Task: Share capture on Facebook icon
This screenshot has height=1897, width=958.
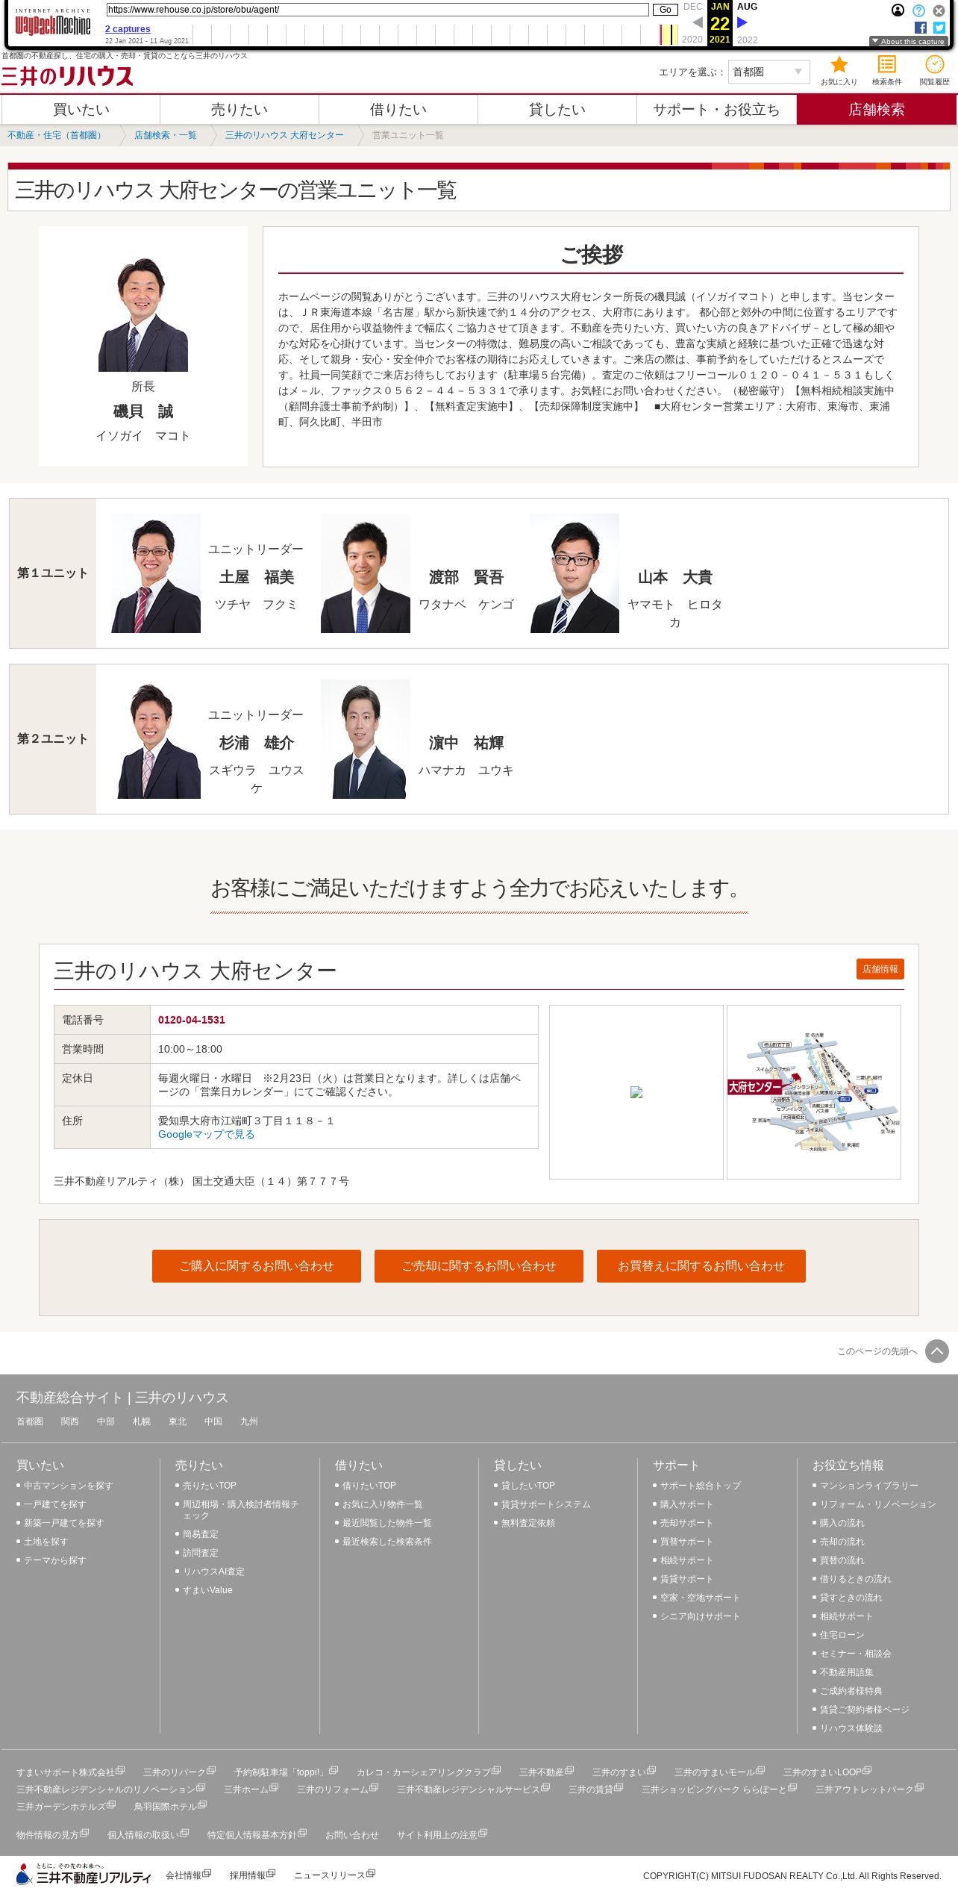Action: pos(921,28)
